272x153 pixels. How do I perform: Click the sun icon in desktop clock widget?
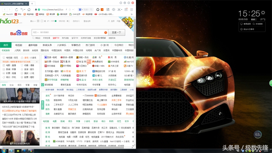tap(263, 13)
